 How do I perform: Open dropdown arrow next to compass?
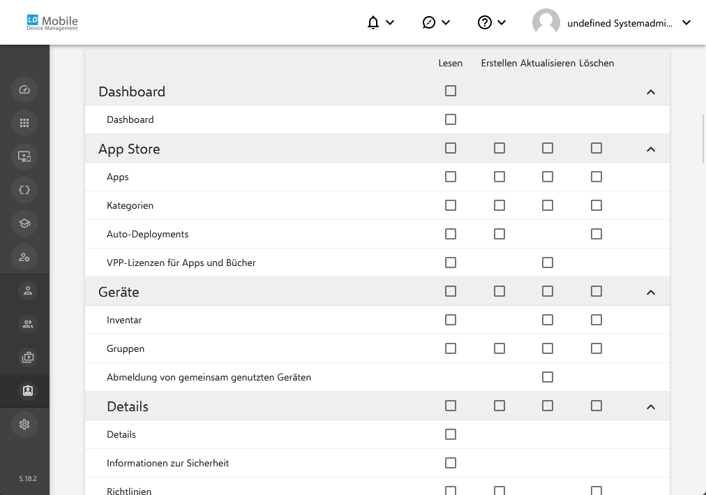(x=446, y=22)
